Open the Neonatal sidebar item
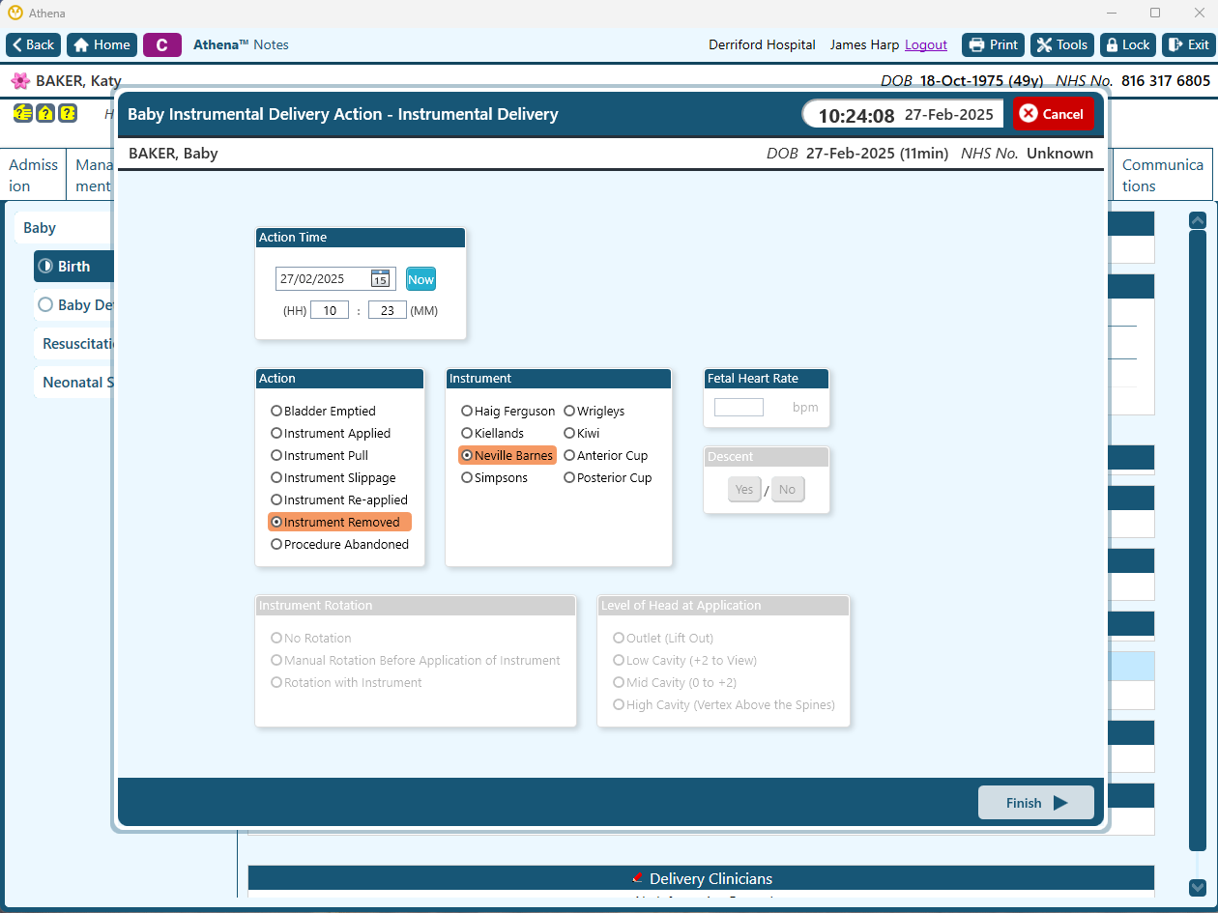This screenshot has height=913, width=1218. (x=74, y=383)
